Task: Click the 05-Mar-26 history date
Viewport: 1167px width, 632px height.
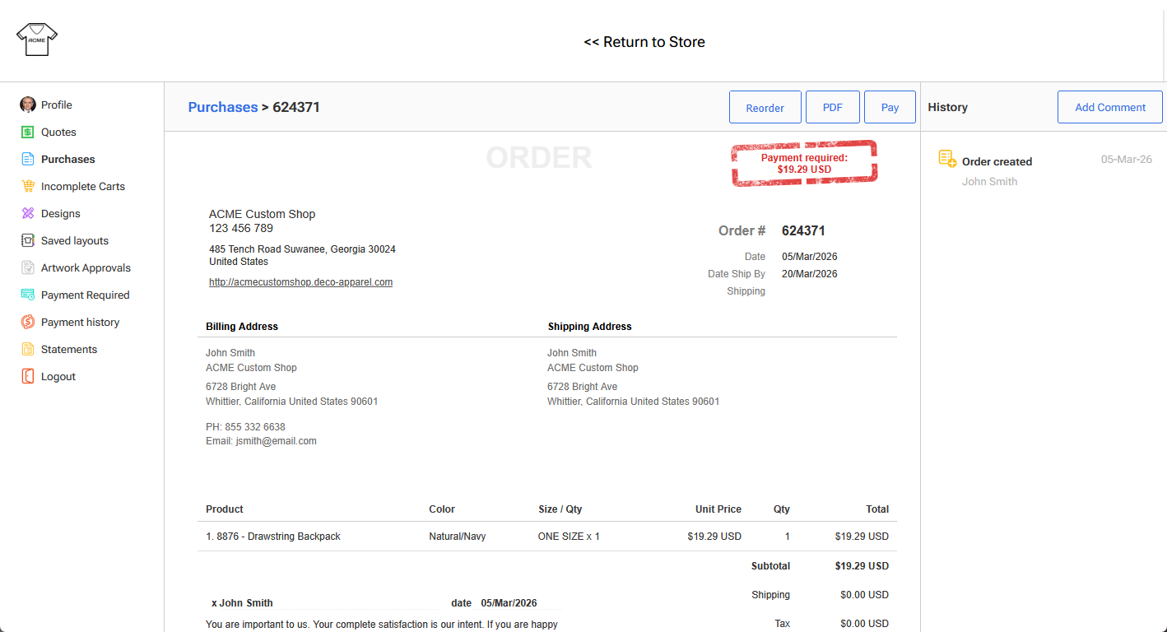Action: tap(1127, 160)
